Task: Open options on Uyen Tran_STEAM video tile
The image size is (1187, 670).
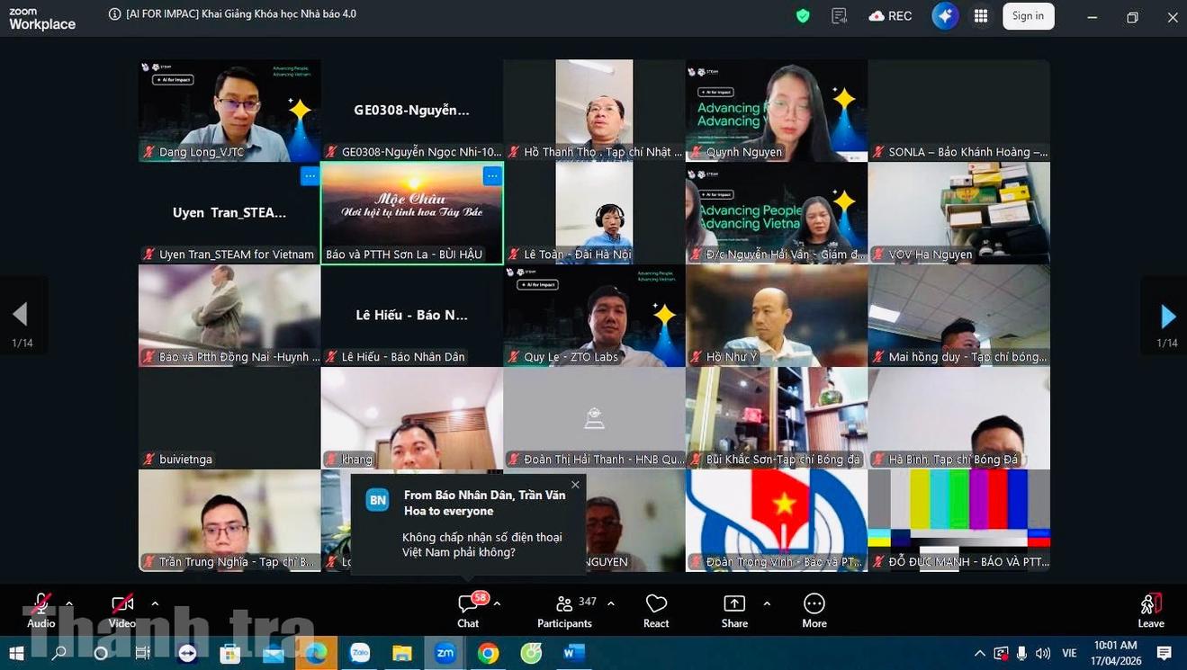Action: click(310, 176)
